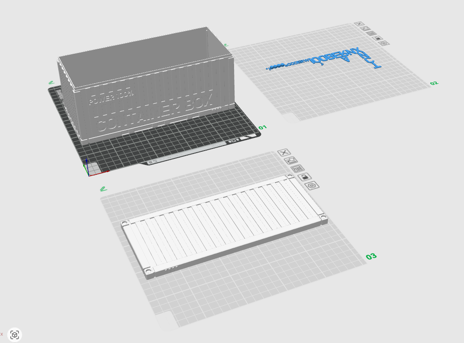Open plate 03 settings gear
This screenshot has width=464, height=343.
click(x=312, y=186)
